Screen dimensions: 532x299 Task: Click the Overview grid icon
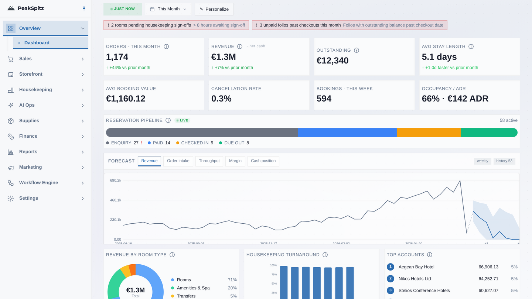point(11,28)
